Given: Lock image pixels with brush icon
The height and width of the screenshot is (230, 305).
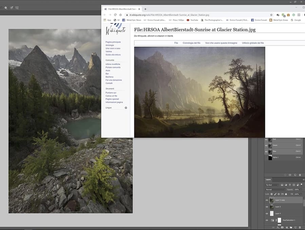Looking at the screenshot, I should (x=275, y=194).
